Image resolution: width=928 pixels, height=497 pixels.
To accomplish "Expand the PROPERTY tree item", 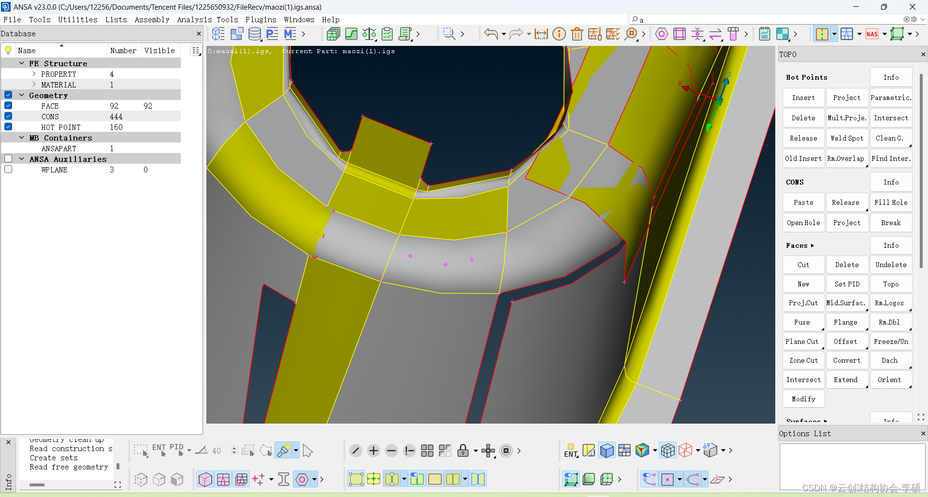I will pyautogui.click(x=33, y=74).
